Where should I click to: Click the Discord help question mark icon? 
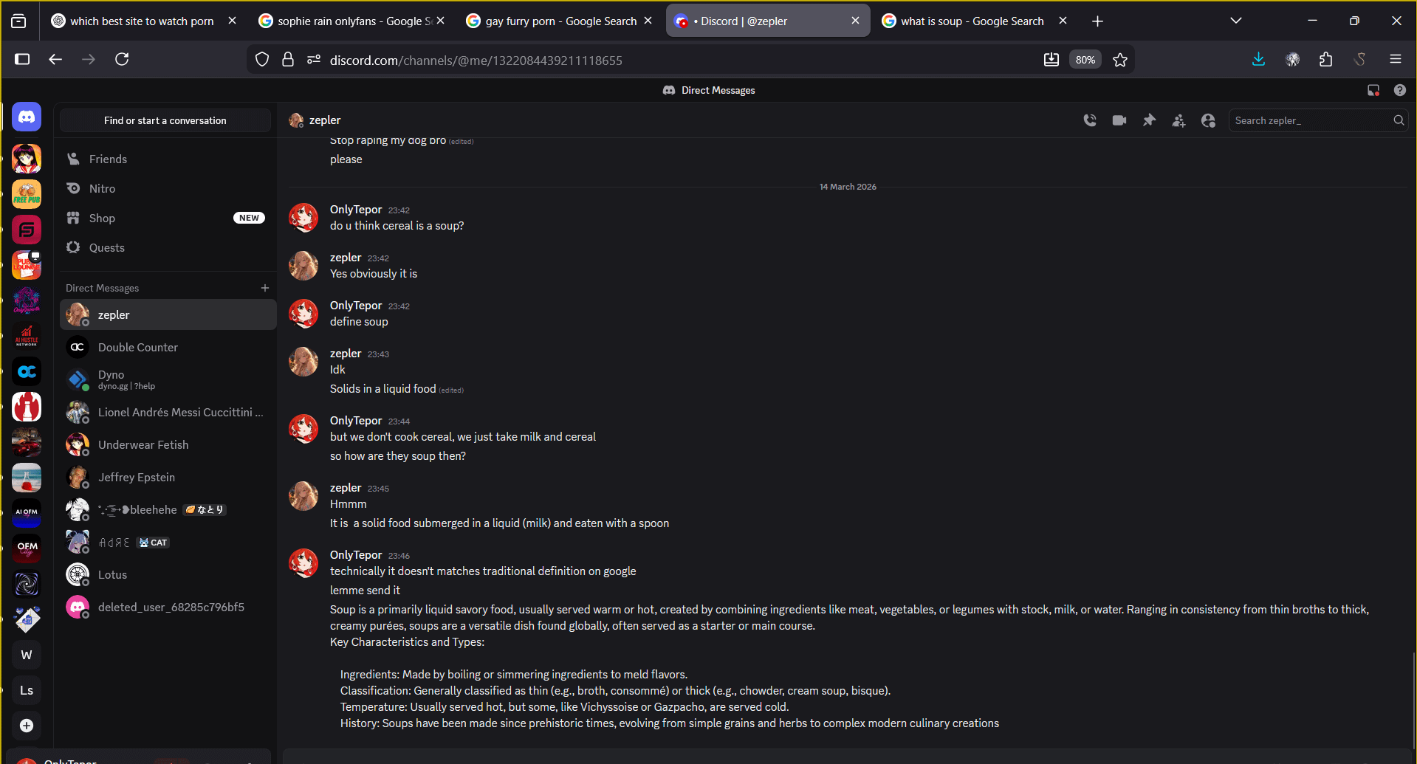[x=1399, y=90]
